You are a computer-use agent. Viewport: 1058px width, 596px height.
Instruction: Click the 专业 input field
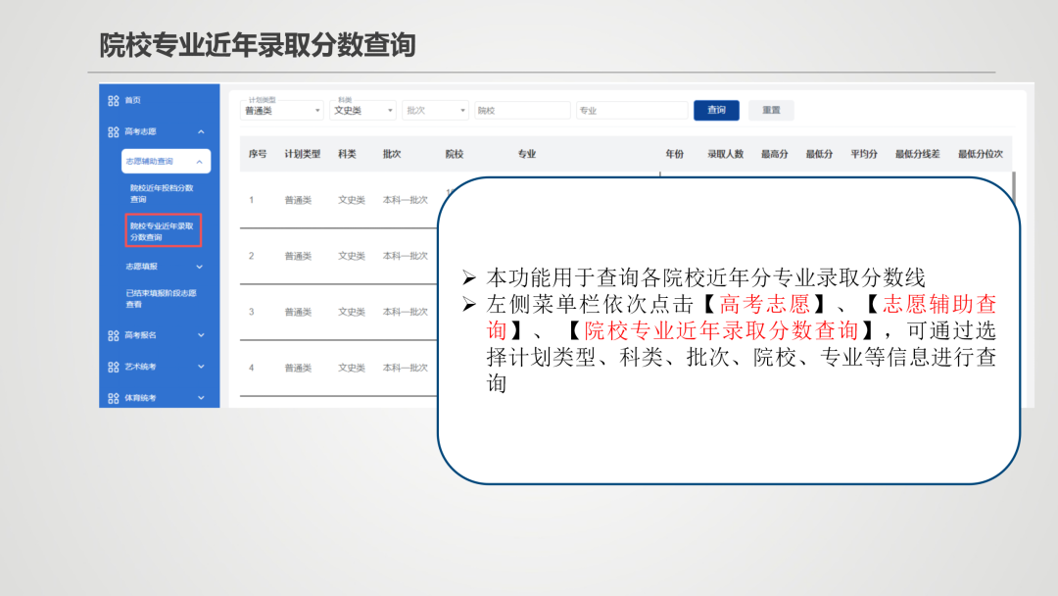pyautogui.click(x=632, y=110)
